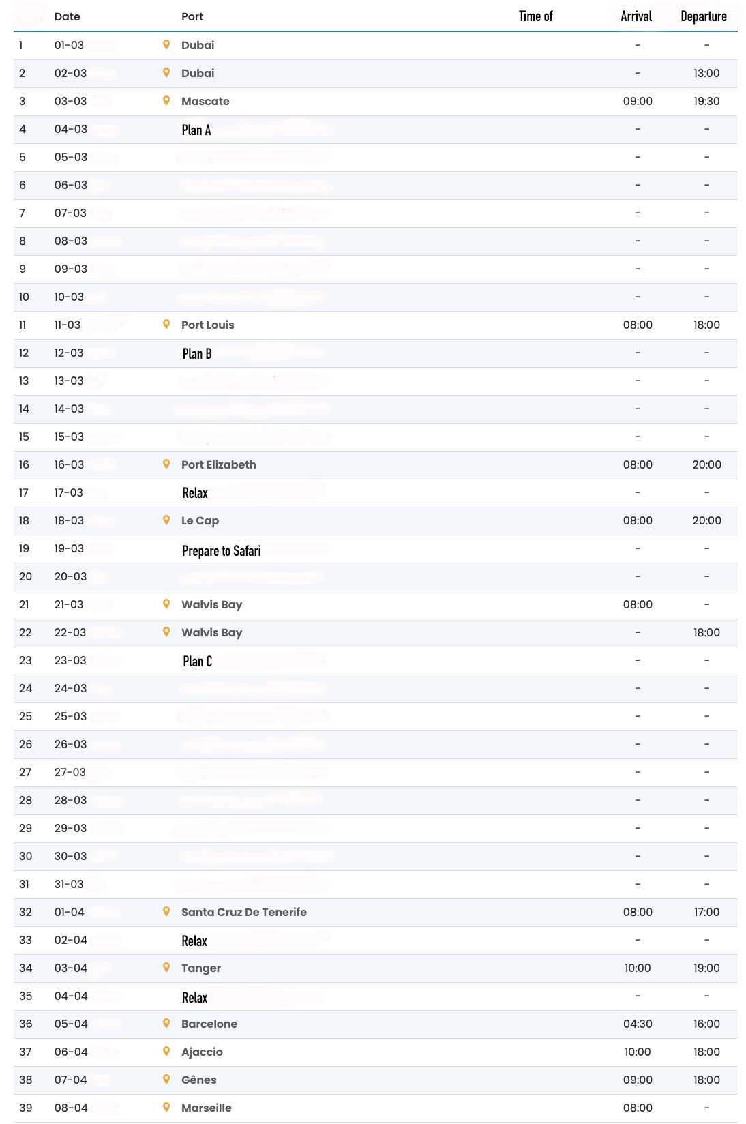The height and width of the screenshot is (1124, 746).
Task: Open the Mascate port link
Action: (x=205, y=101)
